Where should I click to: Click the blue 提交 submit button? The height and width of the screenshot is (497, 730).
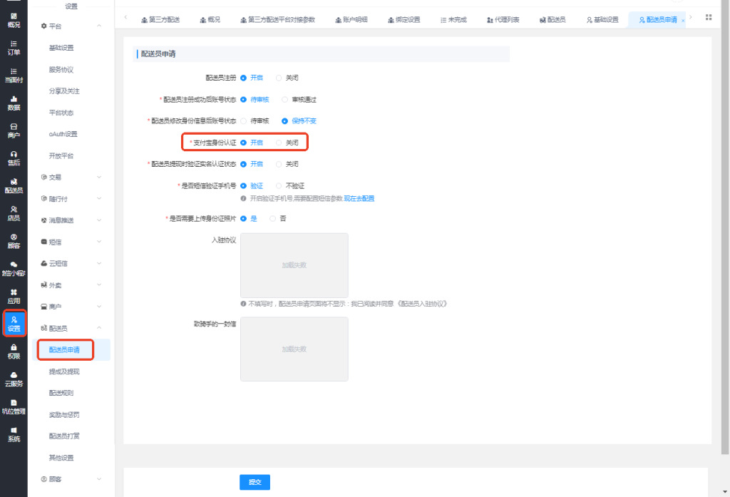tap(255, 482)
